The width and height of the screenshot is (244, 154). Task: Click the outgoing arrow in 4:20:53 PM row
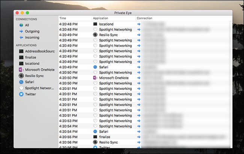tap(139, 121)
